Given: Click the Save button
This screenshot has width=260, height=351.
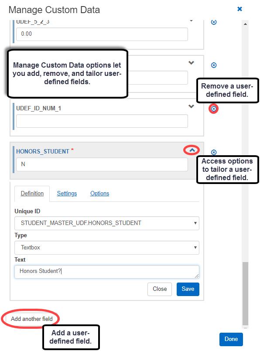Looking at the screenshot, I should 188,289.
